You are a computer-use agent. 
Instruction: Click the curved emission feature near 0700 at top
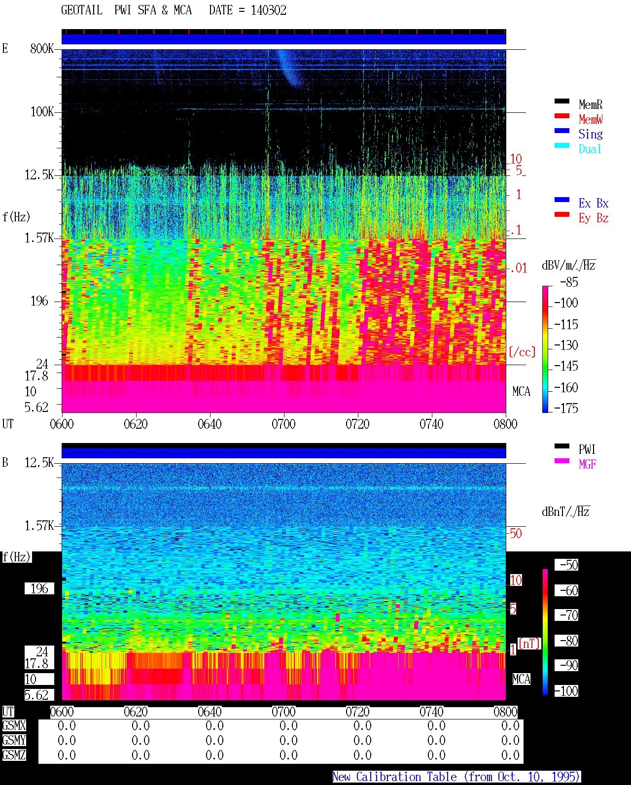pos(289,68)
